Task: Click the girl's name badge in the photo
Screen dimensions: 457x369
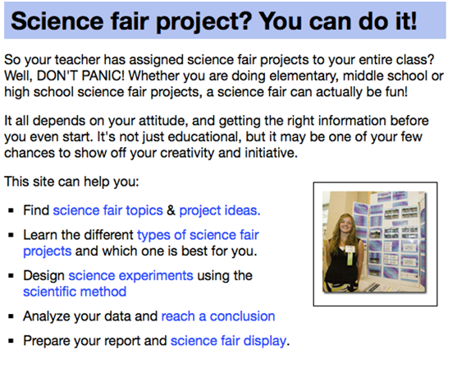Action: pyautogui.click(x=350, y=249)
